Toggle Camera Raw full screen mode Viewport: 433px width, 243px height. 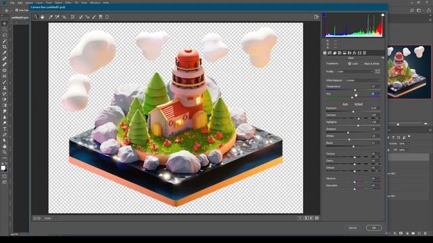coord(317,17)
